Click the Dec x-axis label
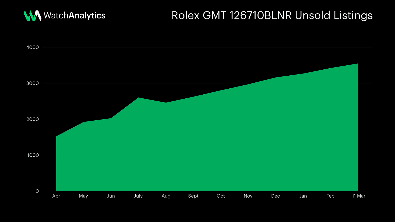 click(275, 196)
